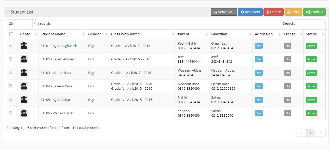Check the box for S1101 row
The image size is (330, 150).
(10, 45)
